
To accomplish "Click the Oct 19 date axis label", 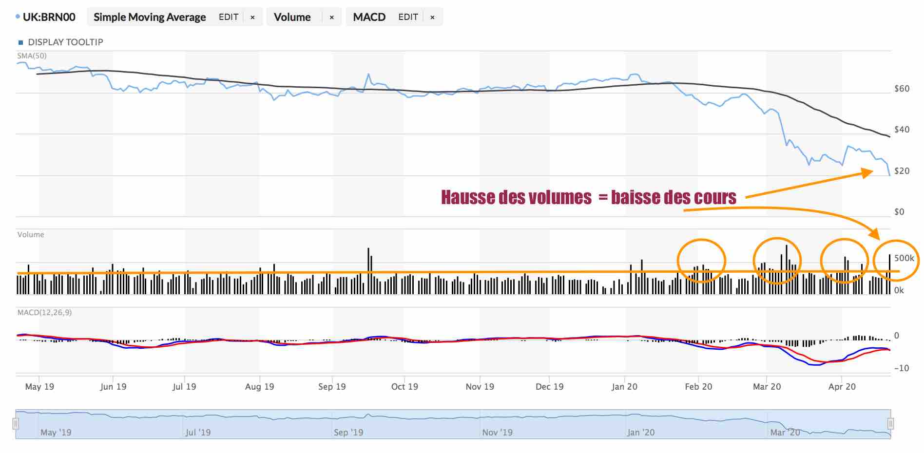I will (x=404, y=387).
